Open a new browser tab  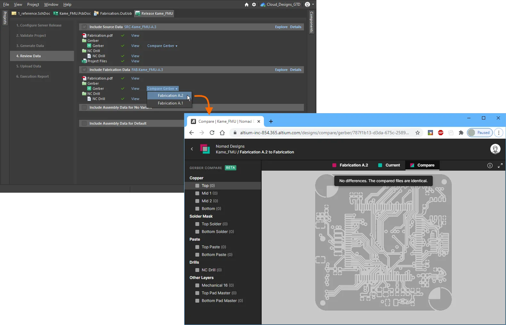click(x=271, y=121)
